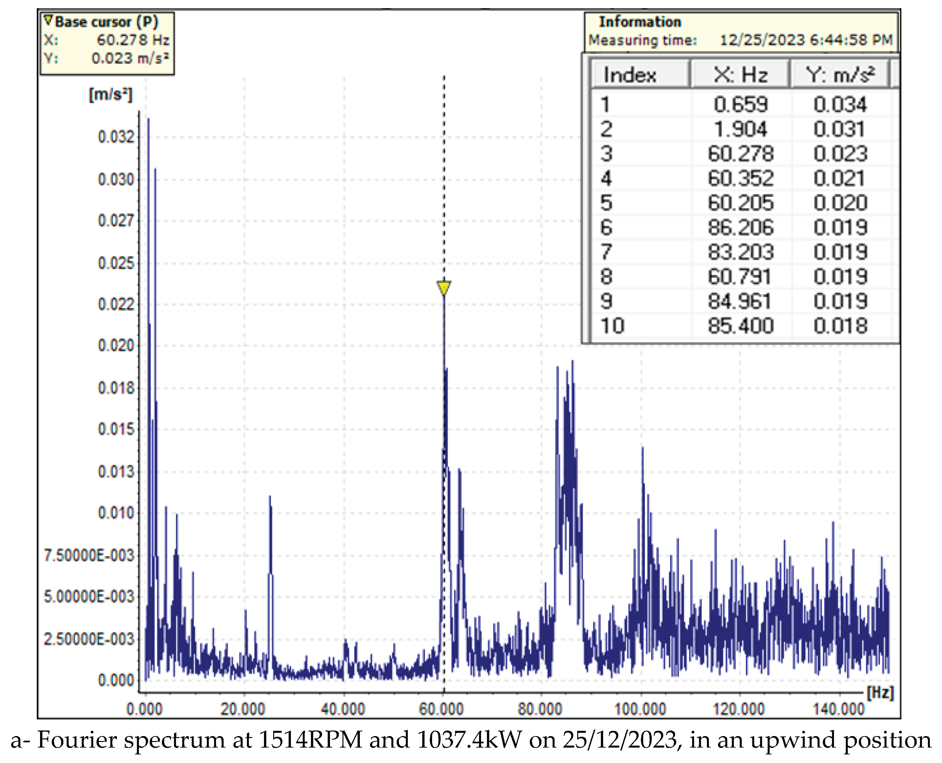
Task: Click the [m/s²] y-axis unit label
Action: pyautogui.click(x=110, y=95)
